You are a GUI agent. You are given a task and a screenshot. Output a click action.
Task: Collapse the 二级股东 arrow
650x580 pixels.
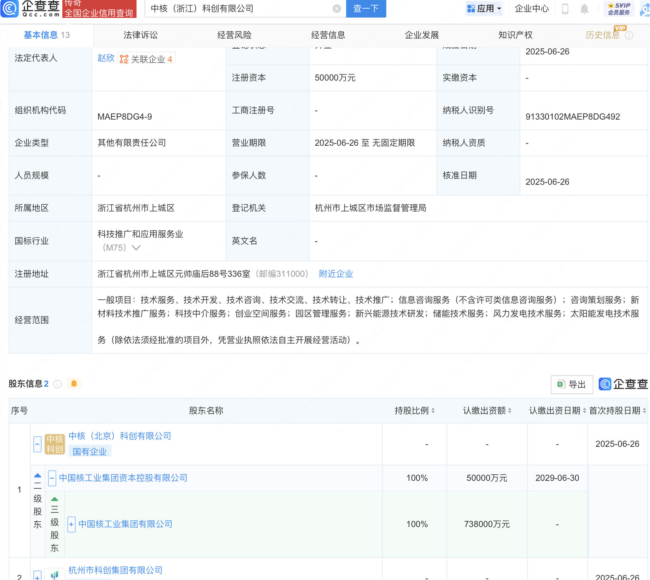point(38,476)
